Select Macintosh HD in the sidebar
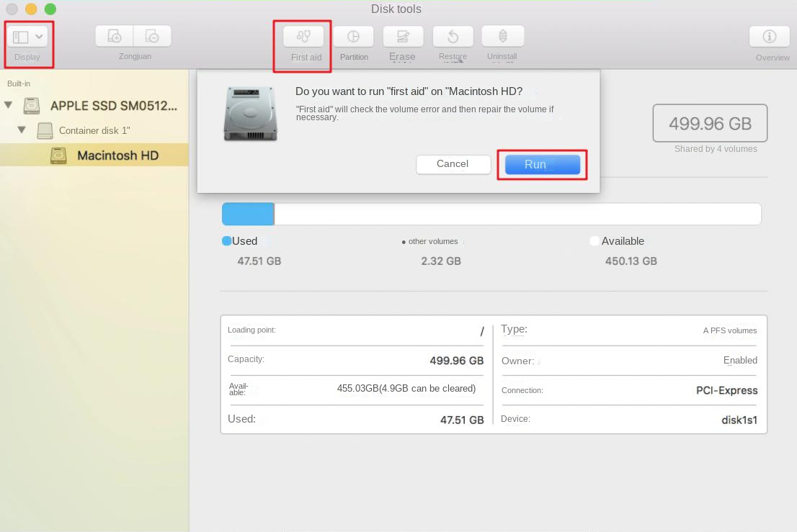Viewport: 797px width, 532px height. [94, 155]
